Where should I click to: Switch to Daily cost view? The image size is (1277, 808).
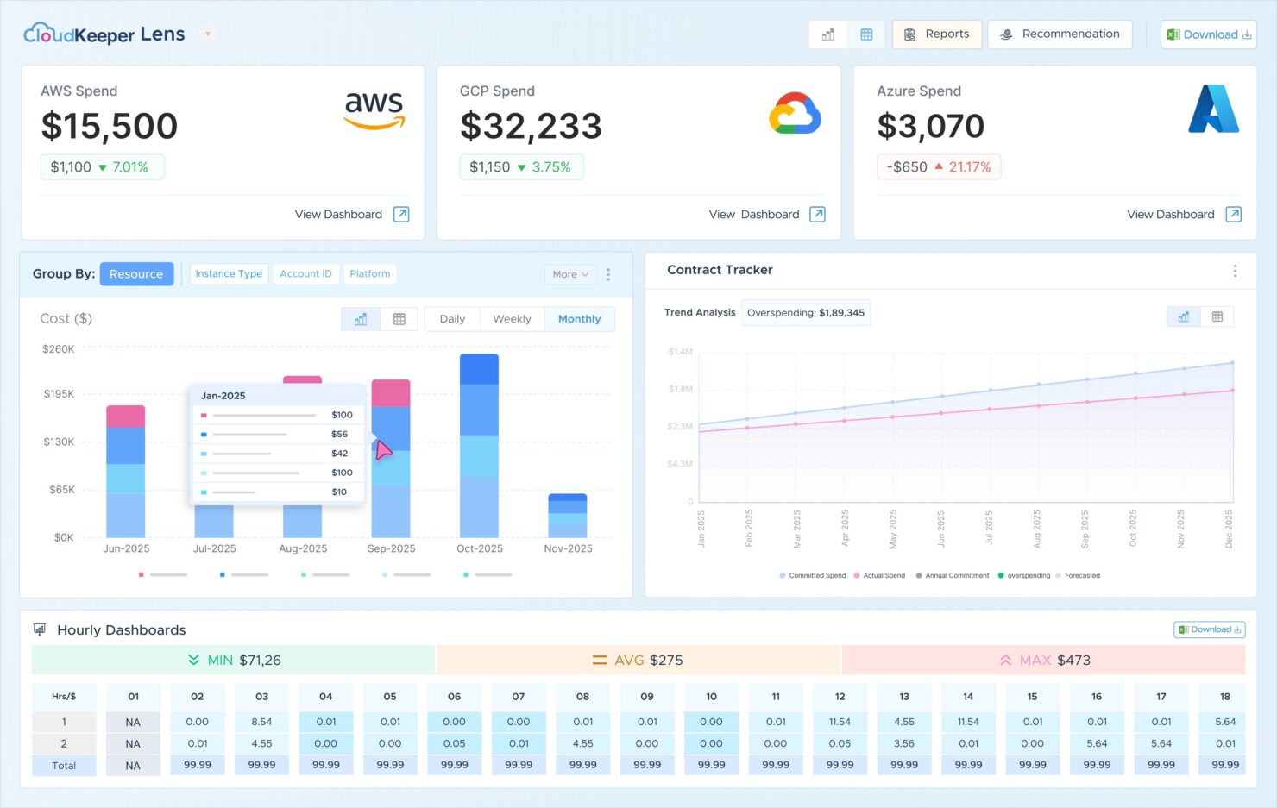[451, 318]
